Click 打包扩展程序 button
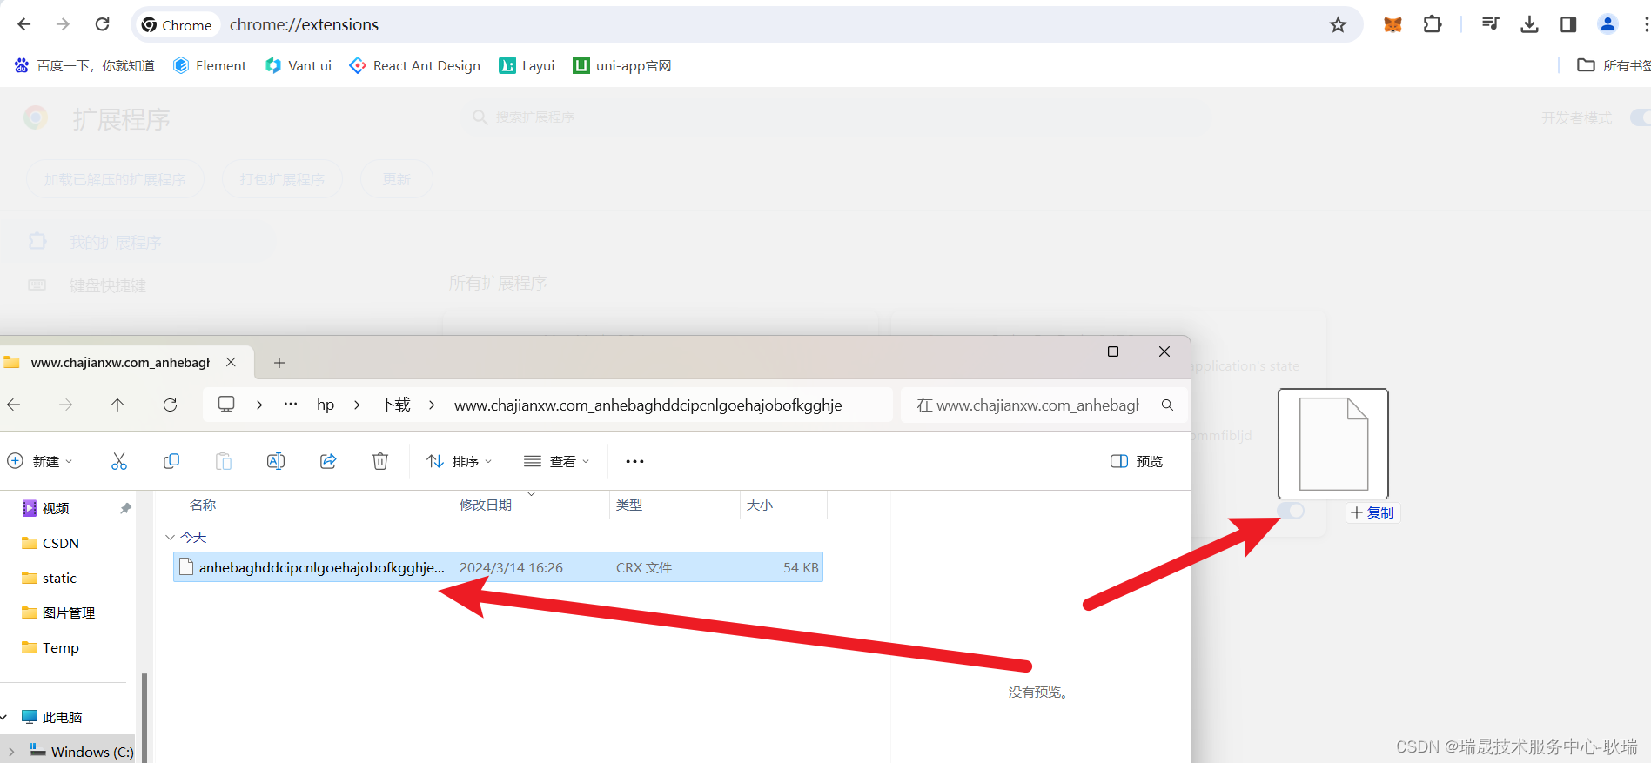The width and height of the screenshot is (1651, 763). pyautogui.click(x=282, y=179)
